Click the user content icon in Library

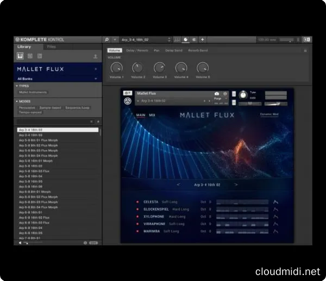click(96, 56)
